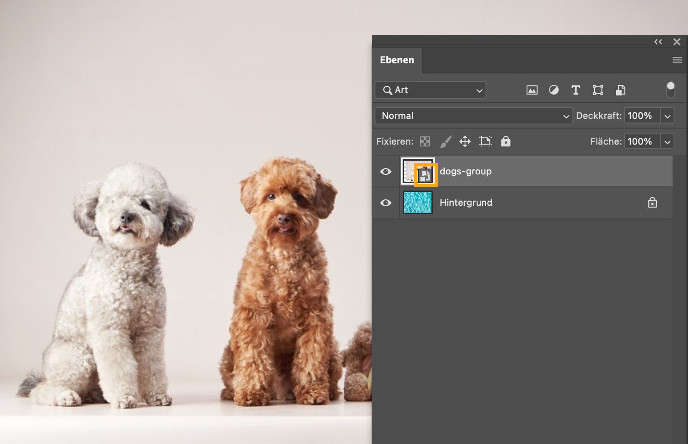688x444 pixels.
Task: Click the Hintergrund layer lock icon
Action: (652, 202)
